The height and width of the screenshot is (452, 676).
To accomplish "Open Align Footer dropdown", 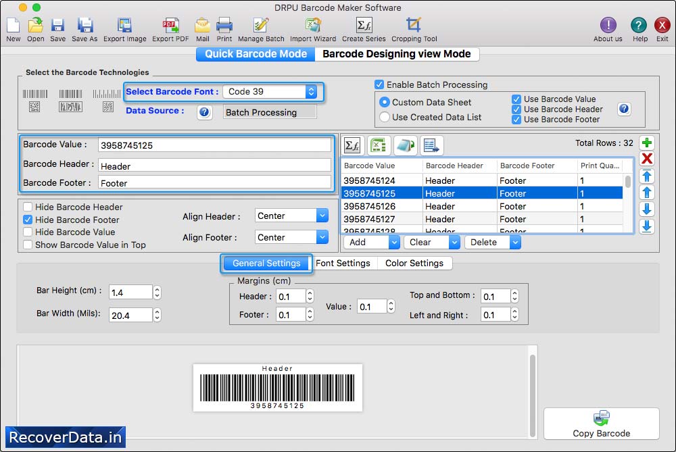I will click(291, 237).
